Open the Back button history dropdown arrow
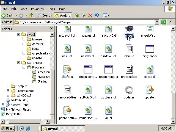176x132 pixels. (16, 15)
